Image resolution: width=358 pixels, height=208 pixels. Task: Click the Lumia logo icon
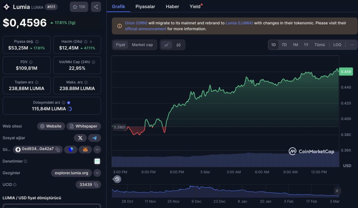(x=6, y=7)
